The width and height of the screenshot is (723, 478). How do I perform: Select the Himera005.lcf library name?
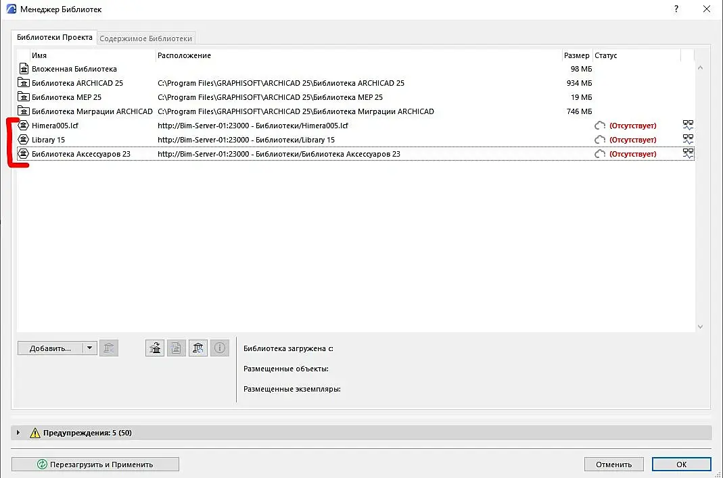pos(55,126)
